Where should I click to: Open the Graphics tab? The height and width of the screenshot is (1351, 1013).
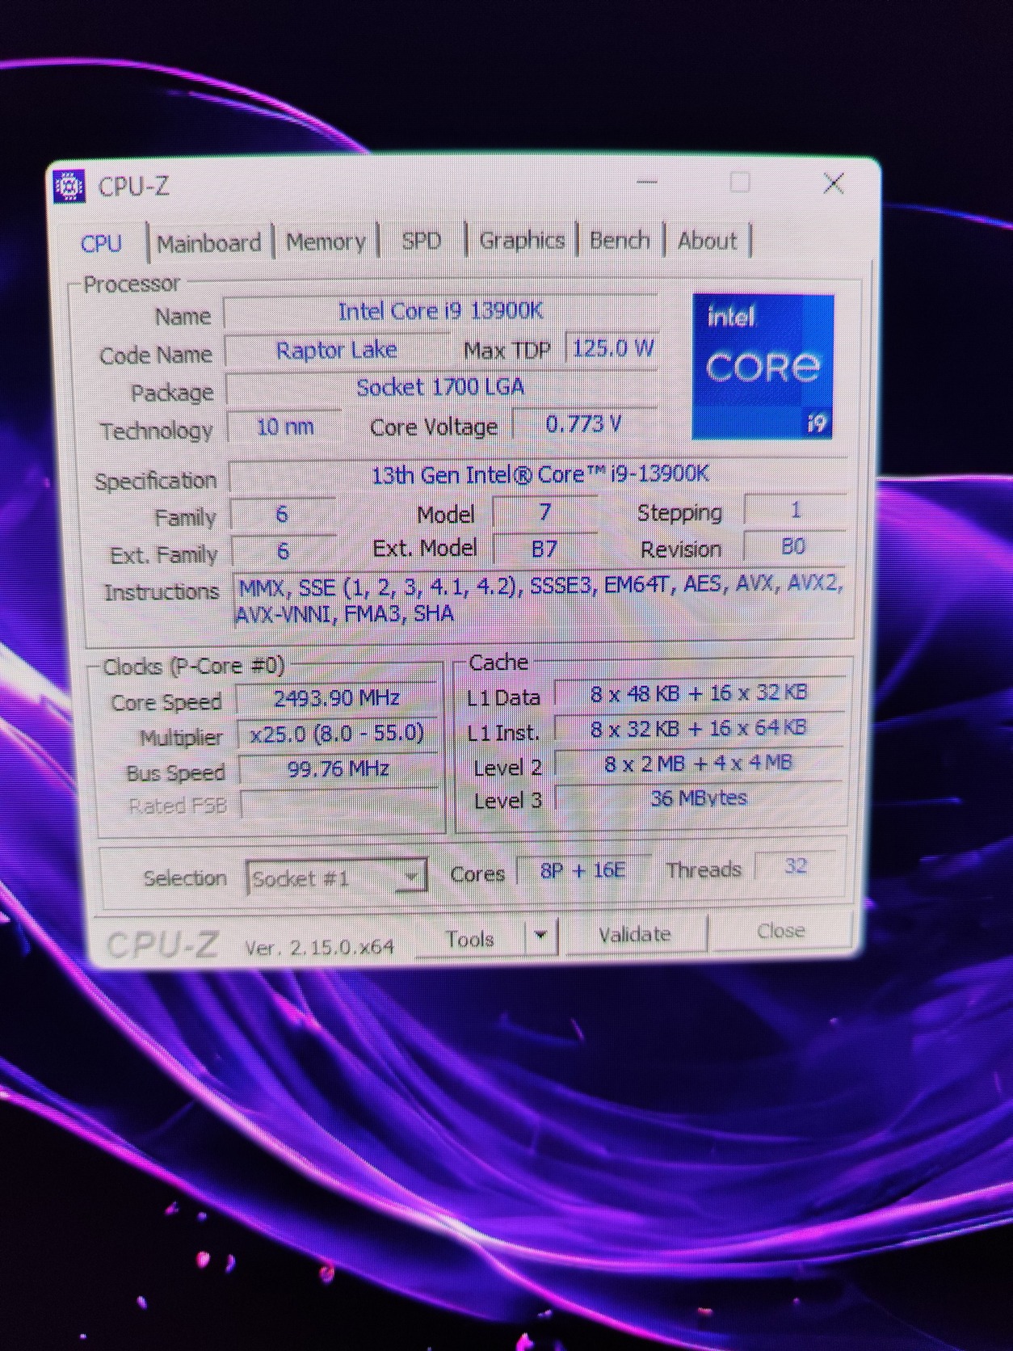pyautogui.click(x=522, y=240)
